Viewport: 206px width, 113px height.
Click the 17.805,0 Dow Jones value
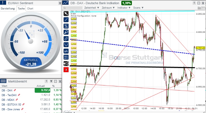click(45, 109)
